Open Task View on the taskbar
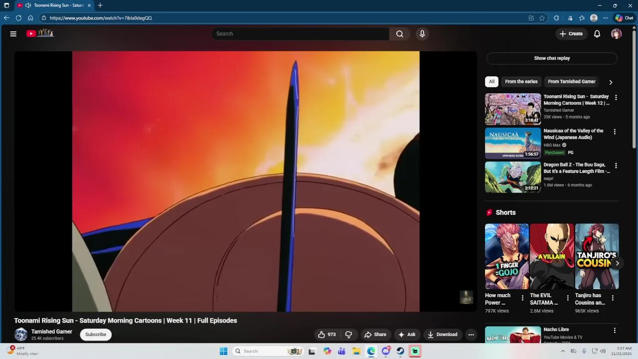Screen dimensions: 638x359 coord(312,351)
